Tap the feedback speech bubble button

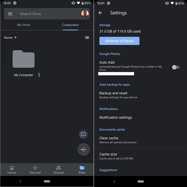pos(83,134)
